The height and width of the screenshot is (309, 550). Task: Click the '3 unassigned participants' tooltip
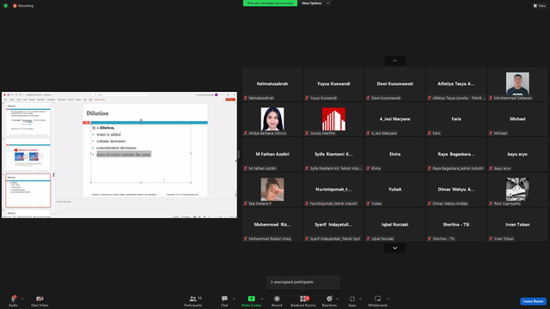point(303,282)
